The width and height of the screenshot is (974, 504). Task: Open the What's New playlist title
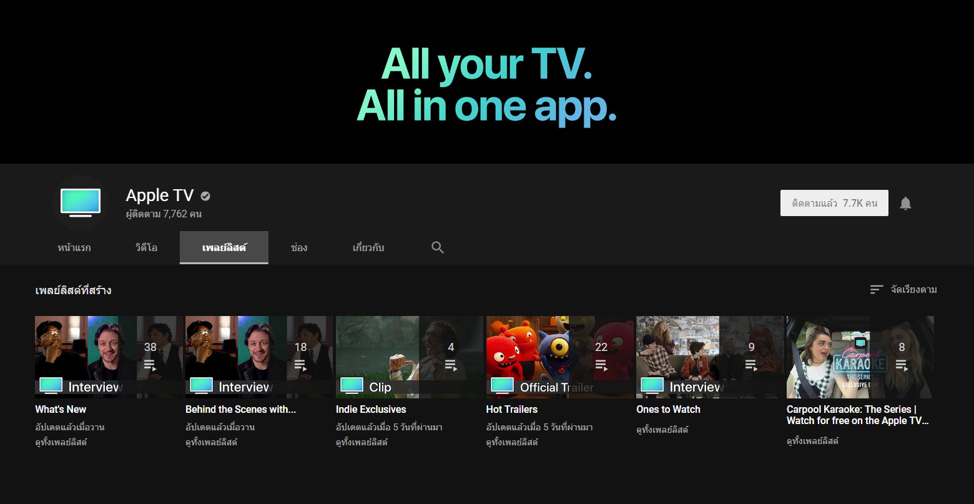[60, 409]
